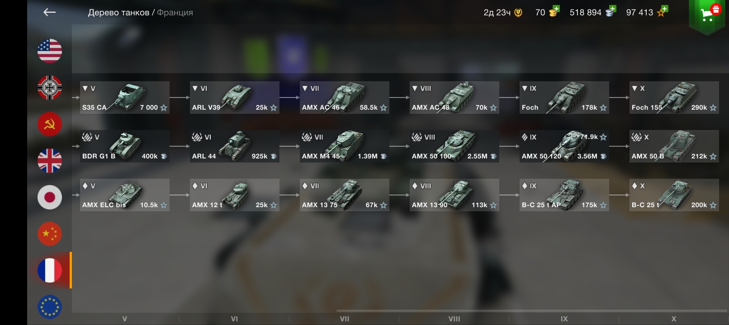Select the Japan nation flag

click(x=50, y=197)
